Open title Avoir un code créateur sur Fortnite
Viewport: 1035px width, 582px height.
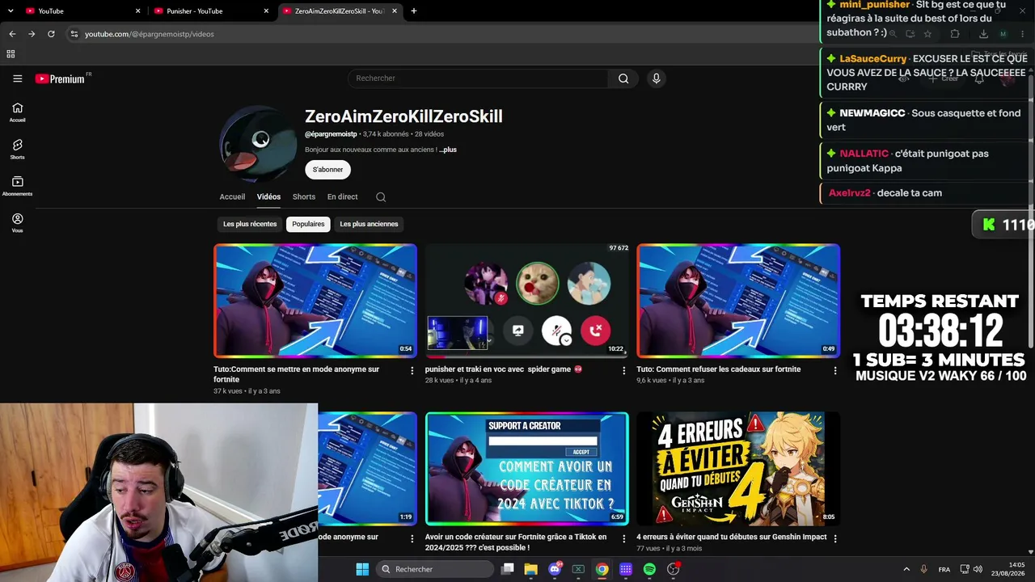click(516, 542)
